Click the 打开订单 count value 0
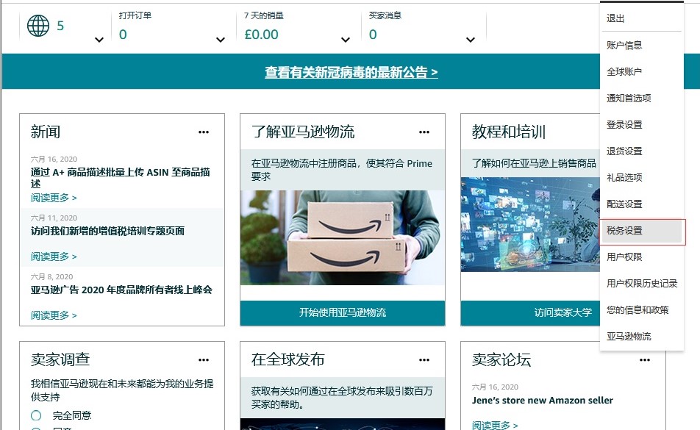This screenshot has height=430, width=700. point(123,35)
